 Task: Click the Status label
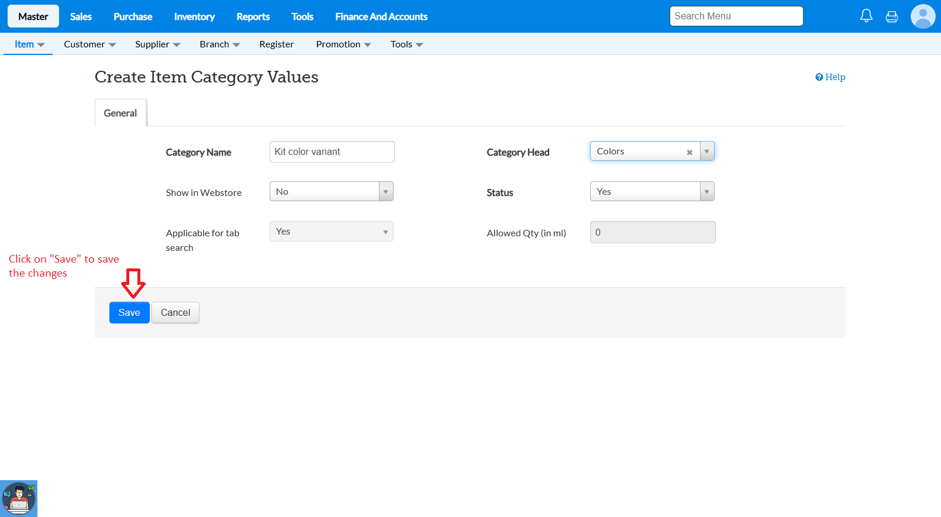500,192
